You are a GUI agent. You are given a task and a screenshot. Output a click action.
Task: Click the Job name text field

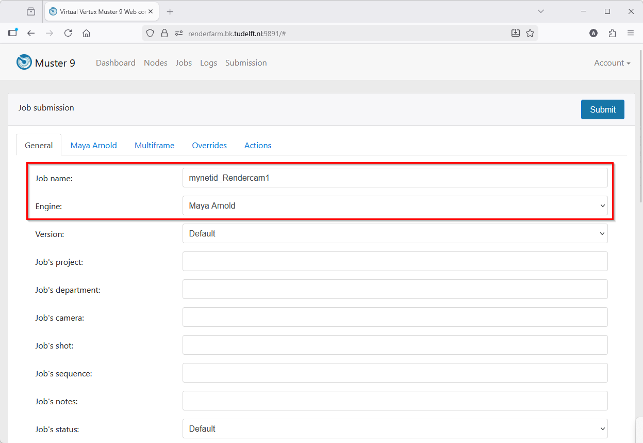tap(395, 178)
